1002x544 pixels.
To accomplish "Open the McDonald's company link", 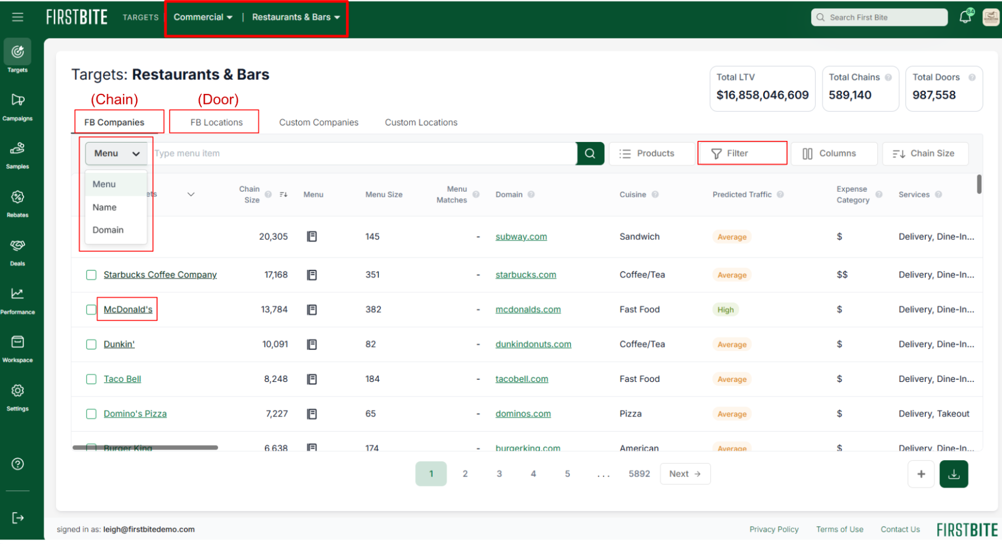I will click(x=128, y=310).
